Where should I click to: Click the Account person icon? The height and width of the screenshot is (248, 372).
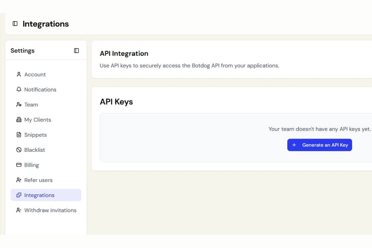click(19, 74)
